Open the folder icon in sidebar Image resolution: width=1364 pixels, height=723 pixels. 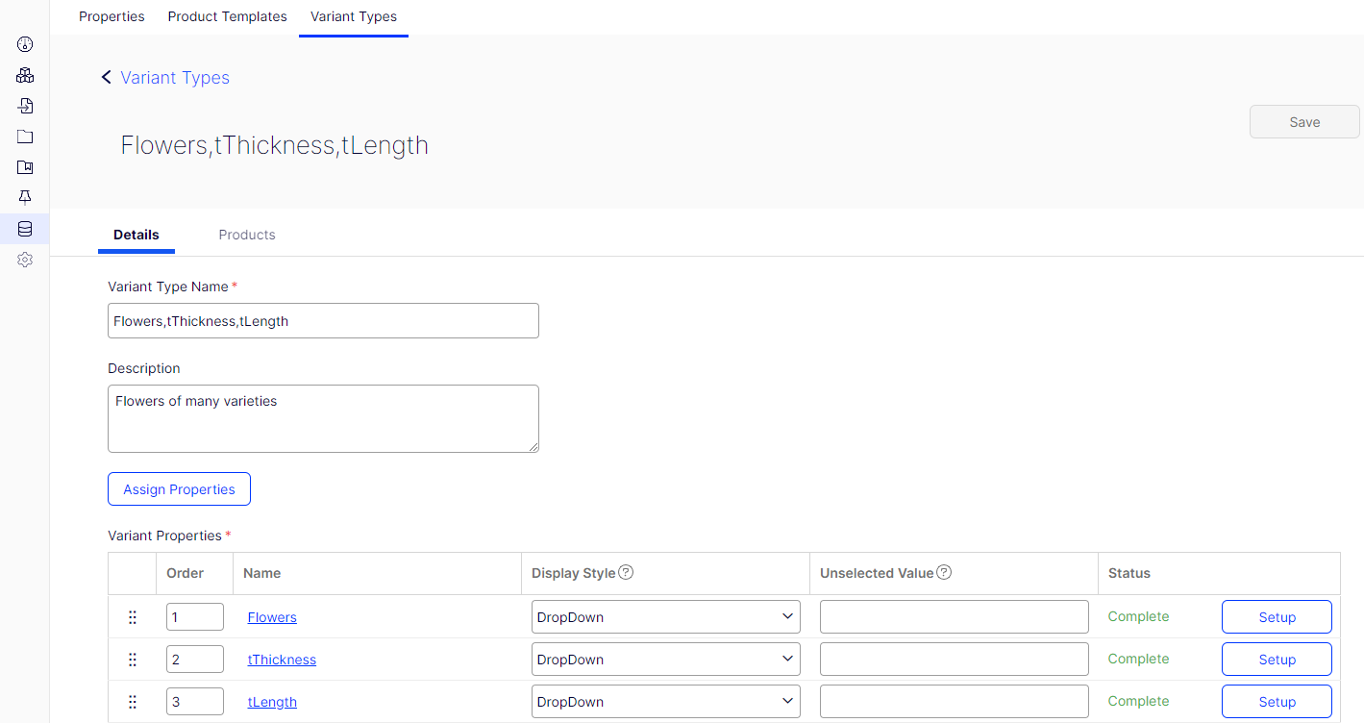(x=25, y=137)
